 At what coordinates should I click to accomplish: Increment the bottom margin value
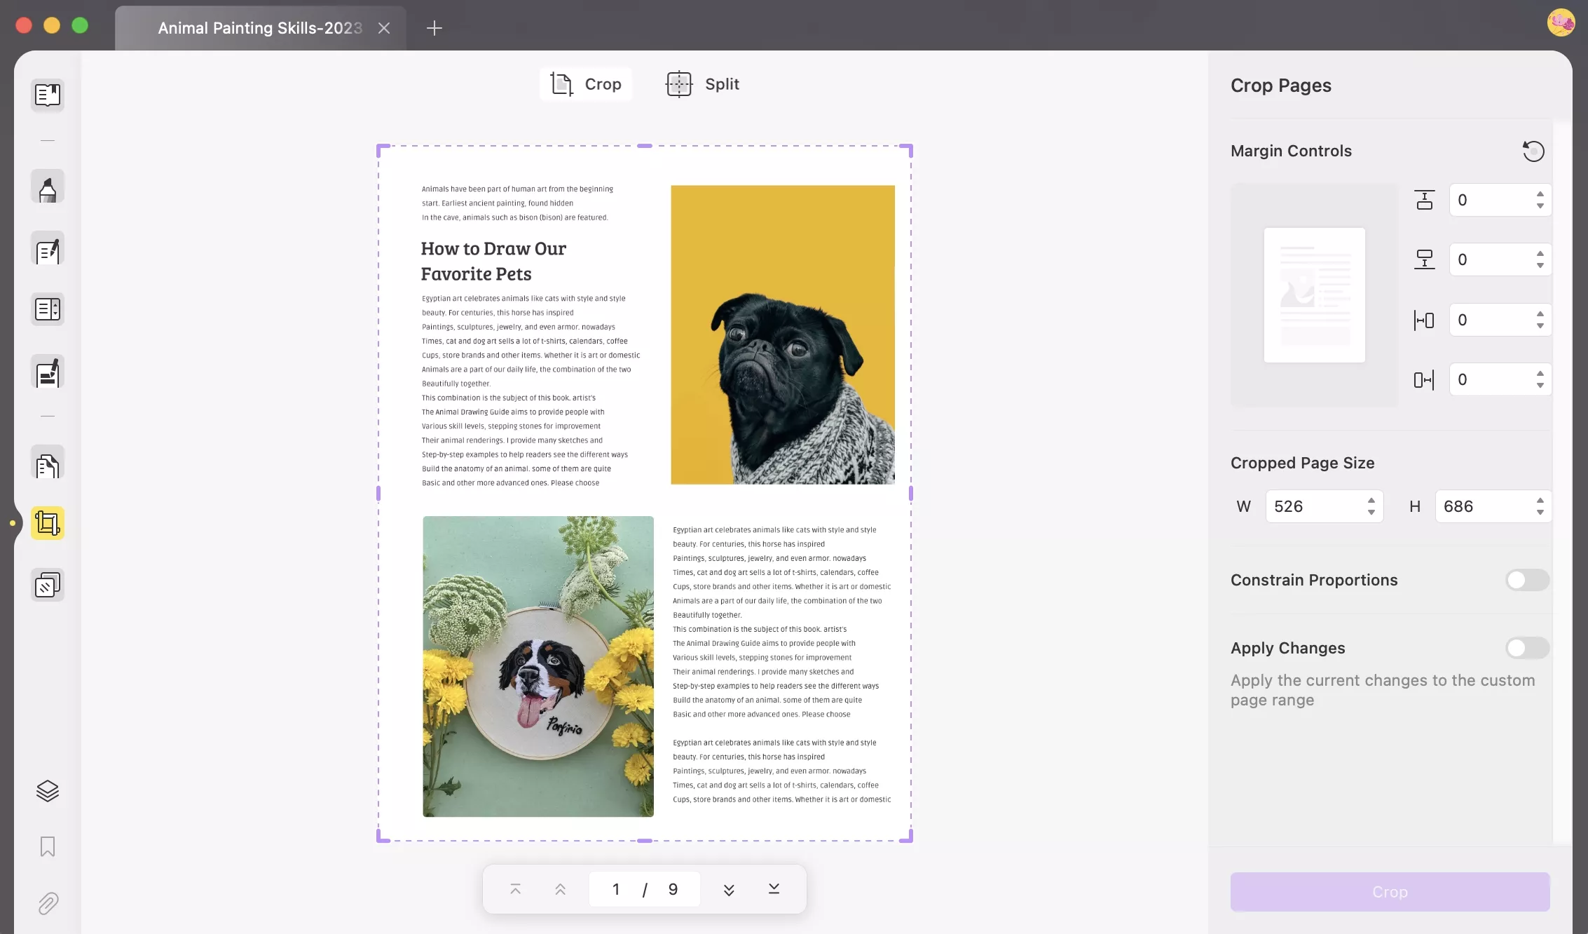pos(1544,252)
